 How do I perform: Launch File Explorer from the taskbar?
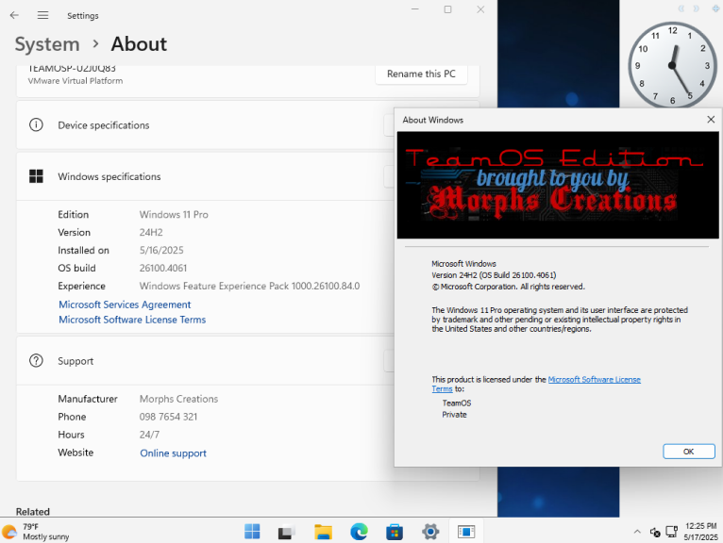(323, 532)
